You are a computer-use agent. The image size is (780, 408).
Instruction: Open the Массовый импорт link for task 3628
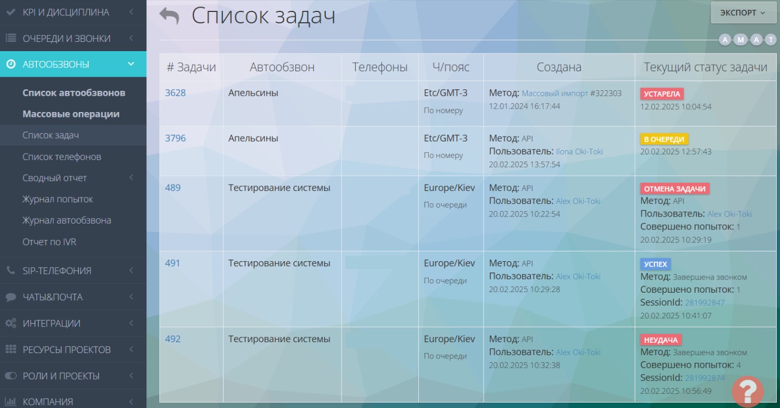click(555, 94)
